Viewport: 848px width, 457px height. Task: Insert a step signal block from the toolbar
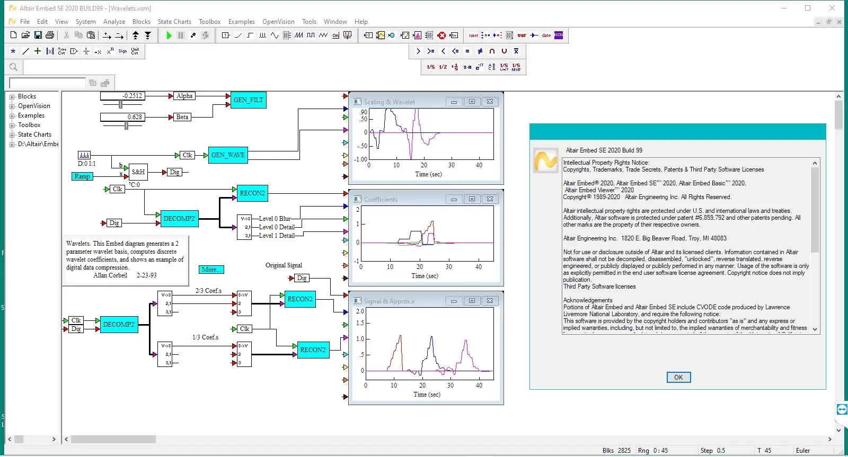pos(250,35)
